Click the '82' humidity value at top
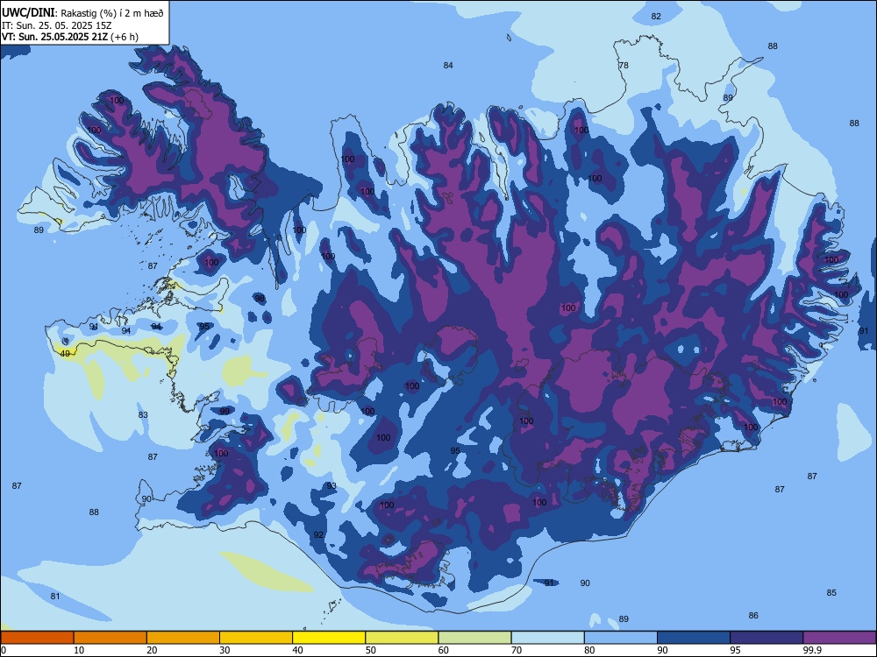 656,16
